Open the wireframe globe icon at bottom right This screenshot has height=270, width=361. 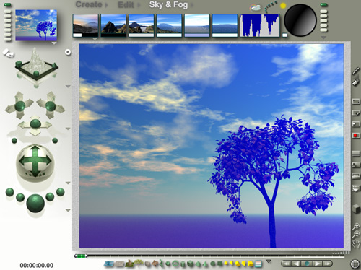[x=355, y=264]
